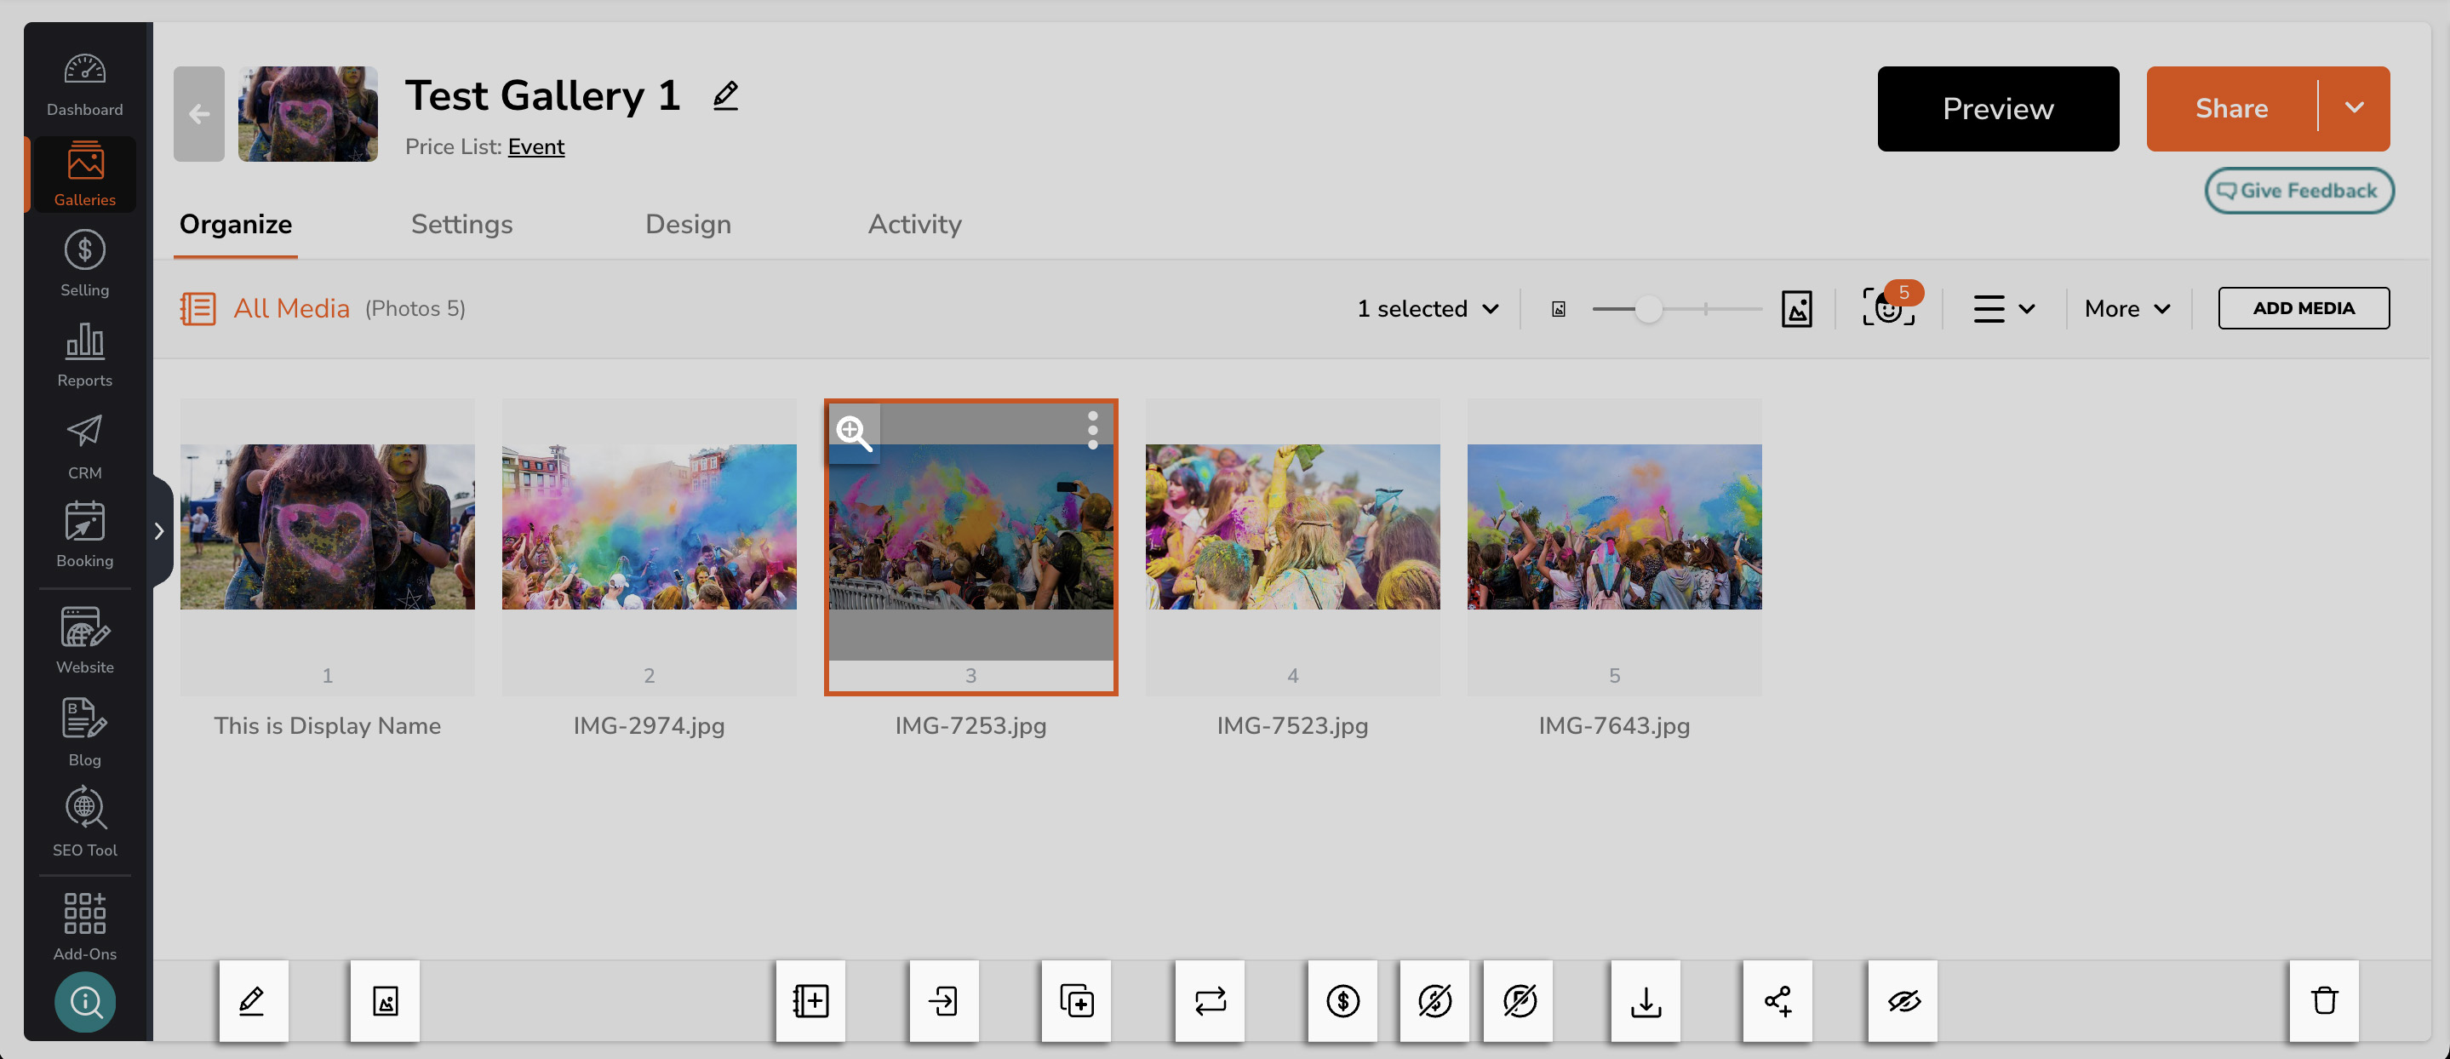The width and height of the screenshot is (2450, 1059).
Task: Download the selected photo
Action: 1646,1001
